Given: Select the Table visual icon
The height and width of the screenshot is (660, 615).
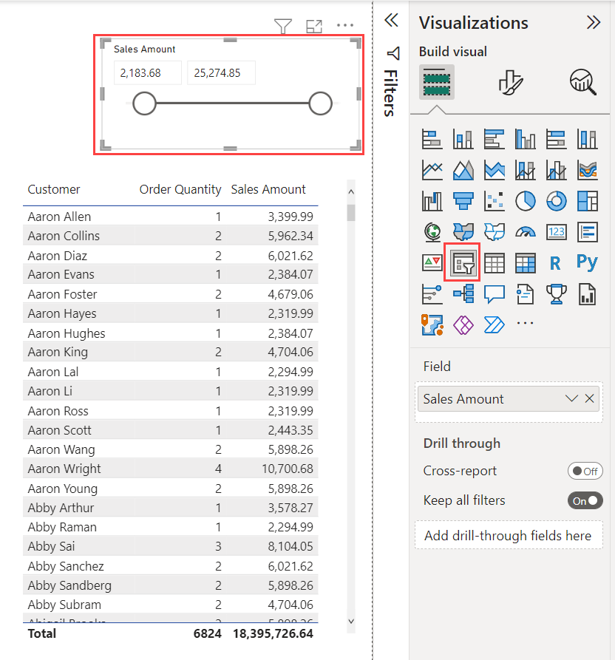Looking at the screenshot, I should (x=495, y=262).
